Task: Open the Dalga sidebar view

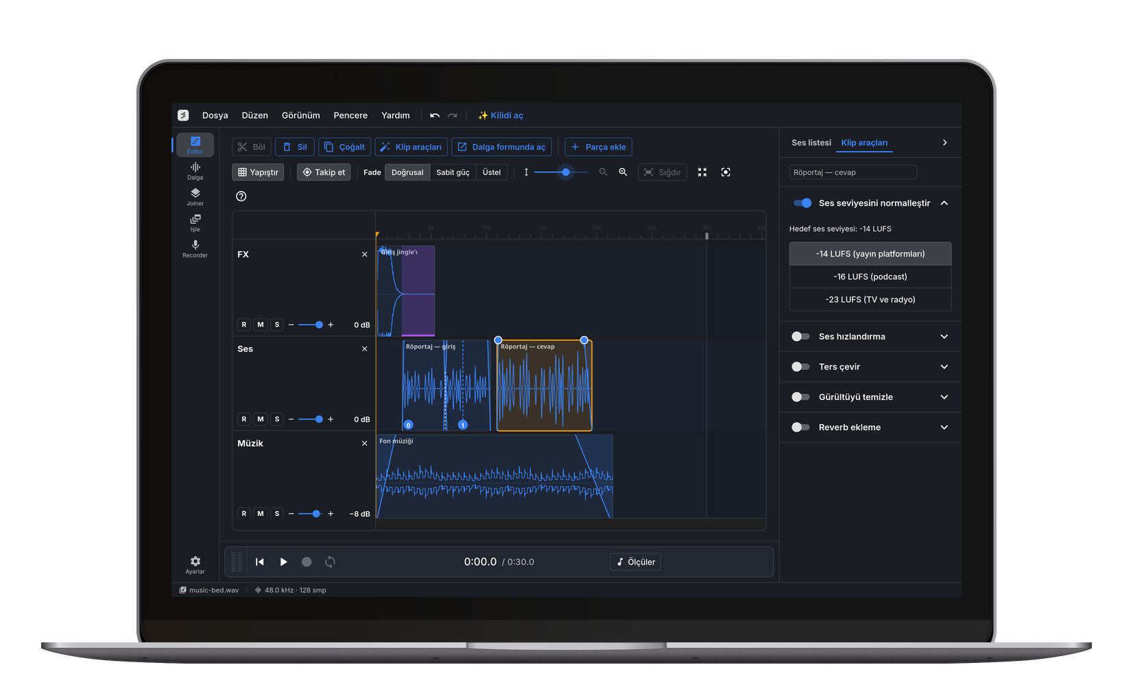Action: coord(195,171)
